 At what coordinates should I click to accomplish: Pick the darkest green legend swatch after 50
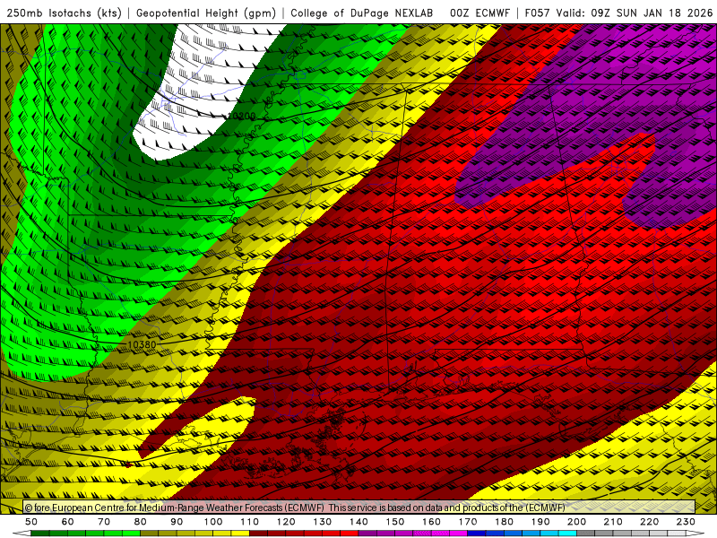point(40,534)
